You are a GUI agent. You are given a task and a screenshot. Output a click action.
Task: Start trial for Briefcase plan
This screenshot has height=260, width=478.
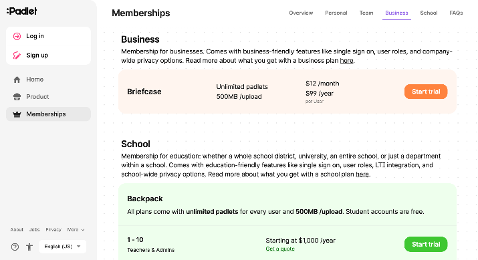[426, 92]
